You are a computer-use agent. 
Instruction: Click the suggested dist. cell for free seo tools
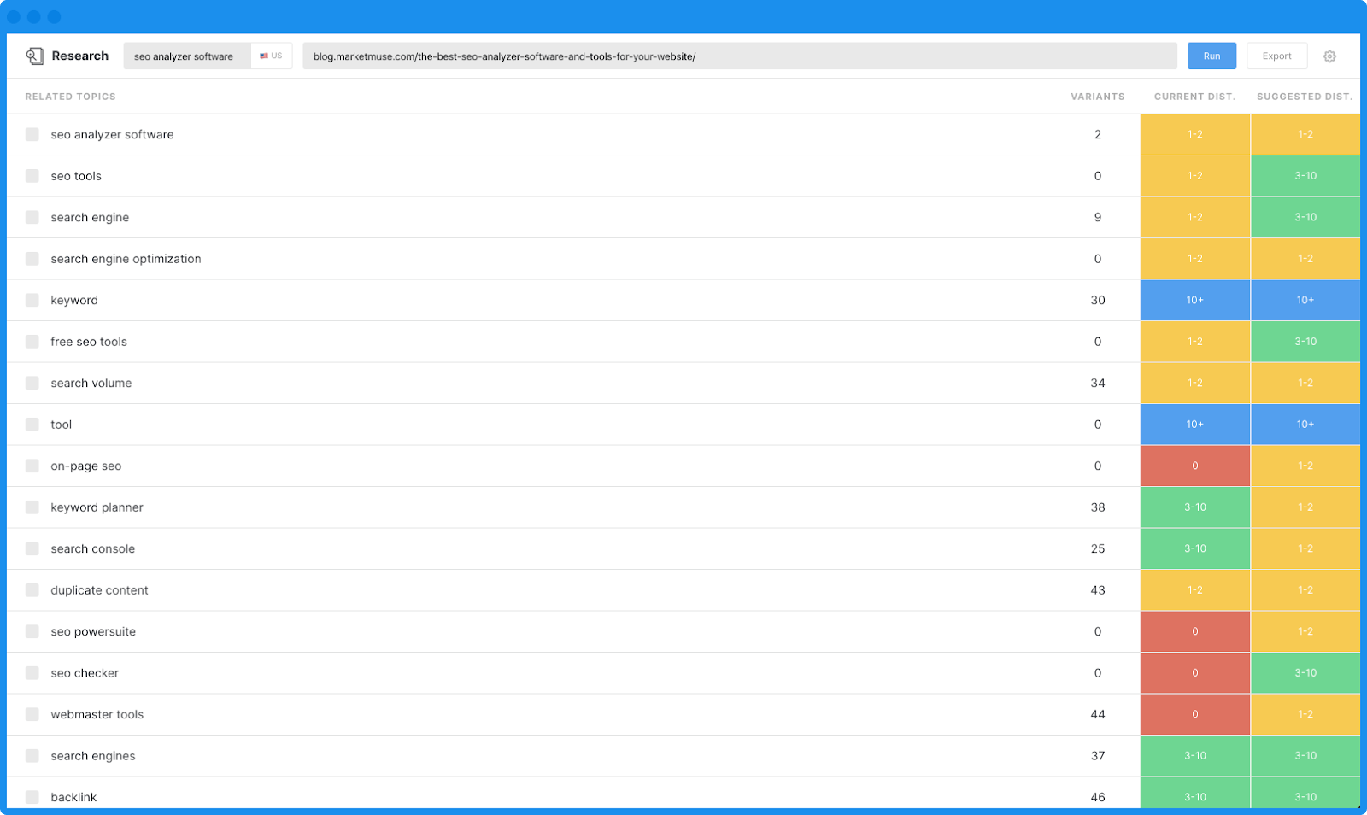pos(1305,342)
